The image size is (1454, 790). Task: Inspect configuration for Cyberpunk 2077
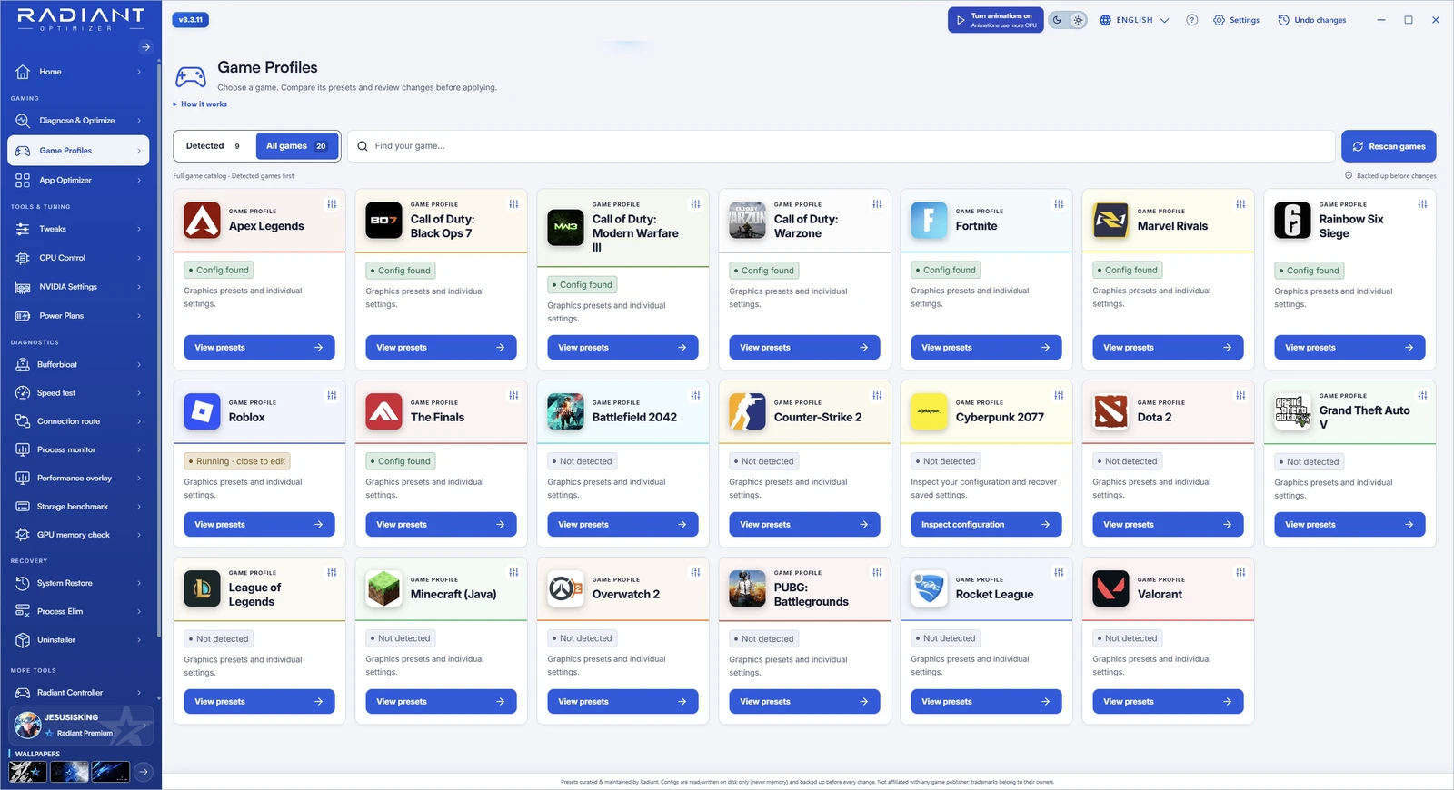tap(986, 525)
